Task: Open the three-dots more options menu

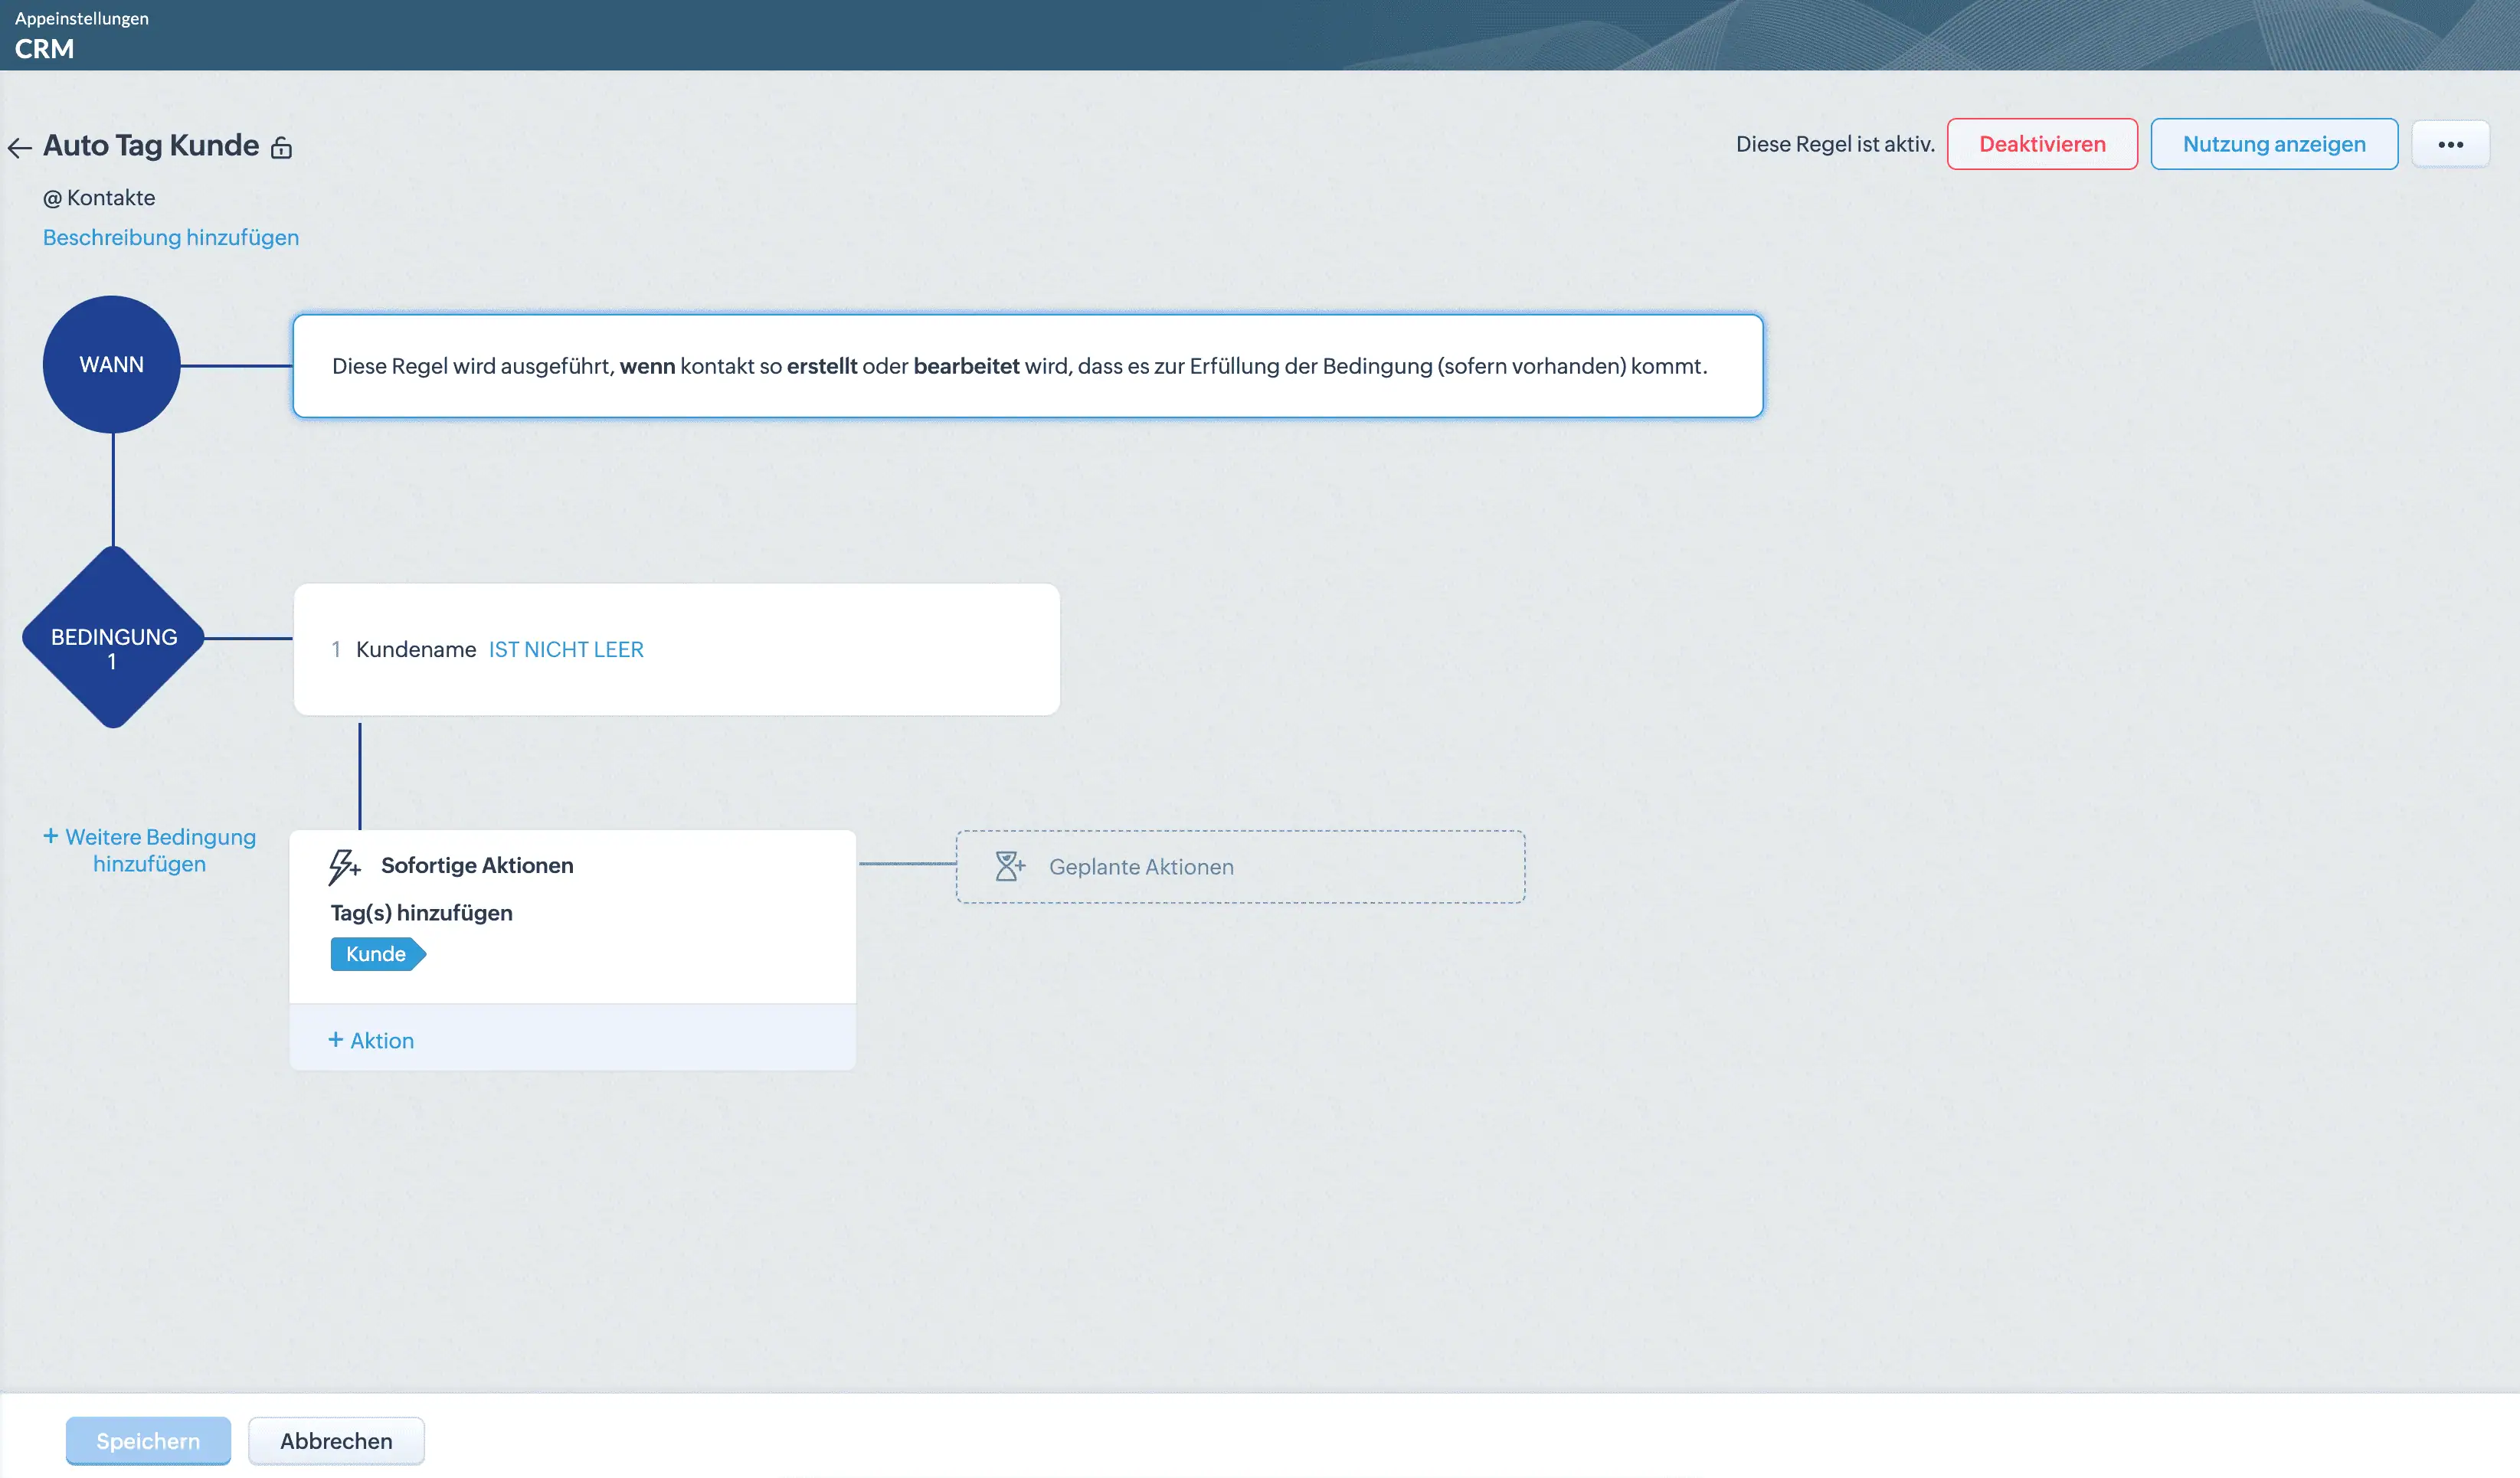Action: [2450, 145]
